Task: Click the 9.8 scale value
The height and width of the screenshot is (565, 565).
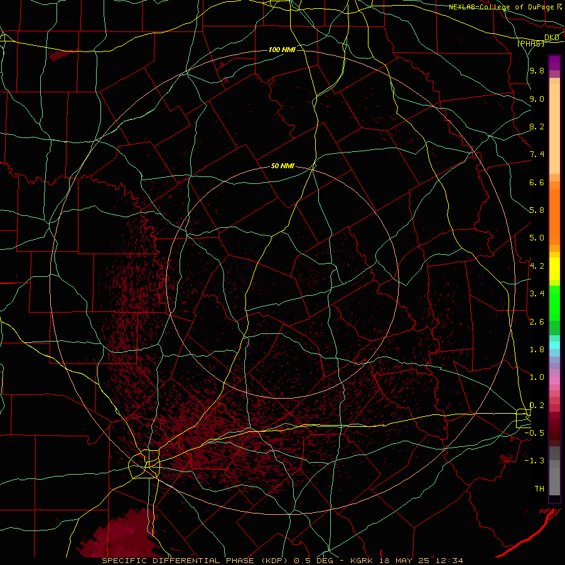Action: click(537, 70)
